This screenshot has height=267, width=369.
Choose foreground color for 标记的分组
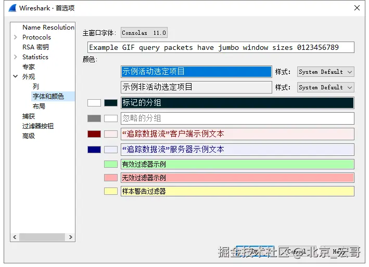(x=94, y=103)
